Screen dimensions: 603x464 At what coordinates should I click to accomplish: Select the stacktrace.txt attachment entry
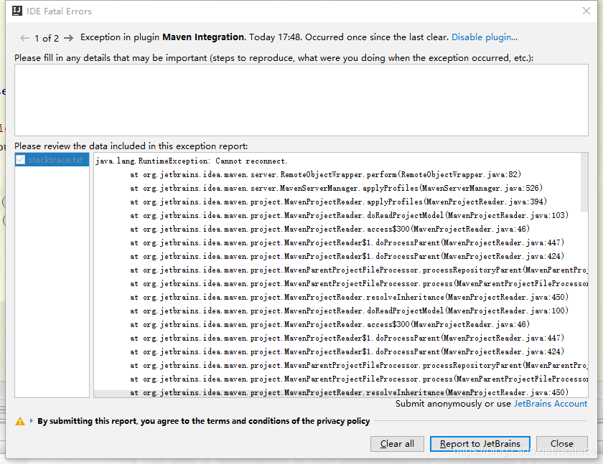coord(55,160)
